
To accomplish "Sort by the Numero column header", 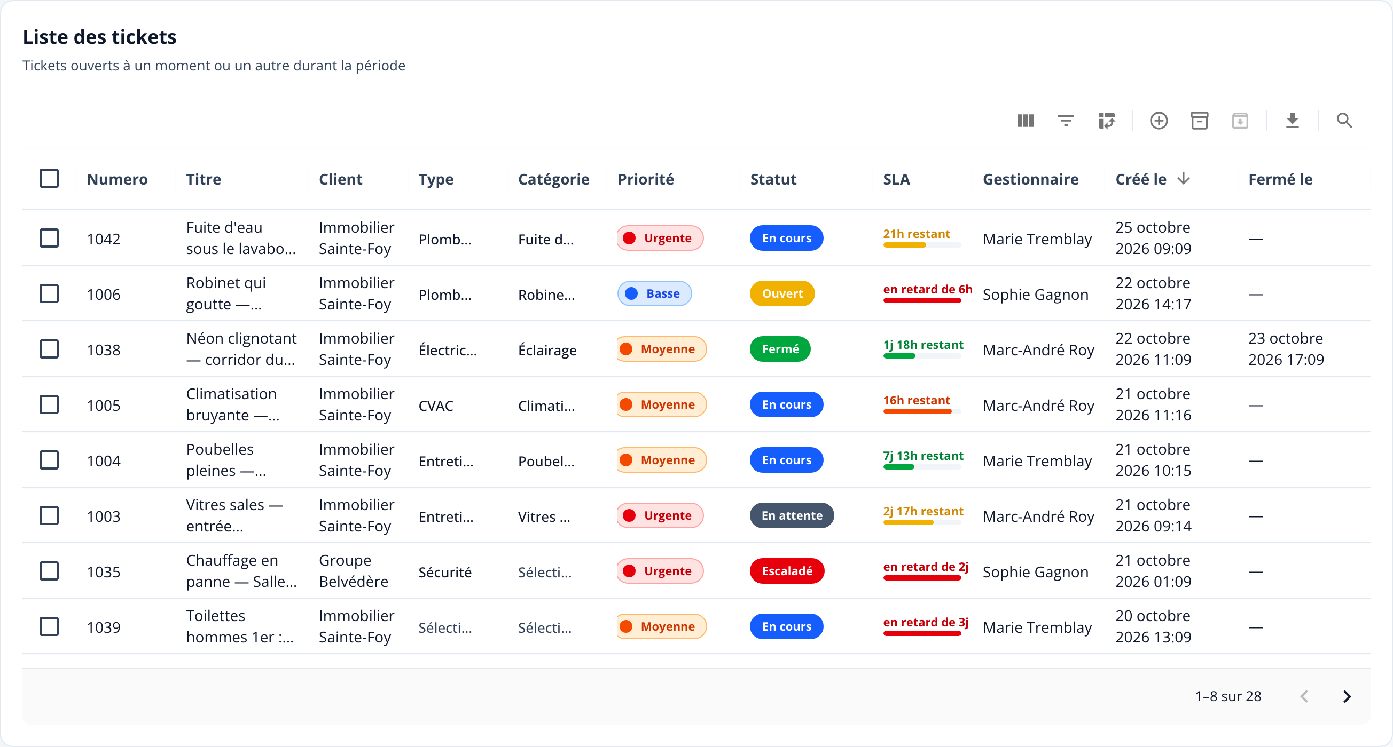I will [x=118, y=179].
